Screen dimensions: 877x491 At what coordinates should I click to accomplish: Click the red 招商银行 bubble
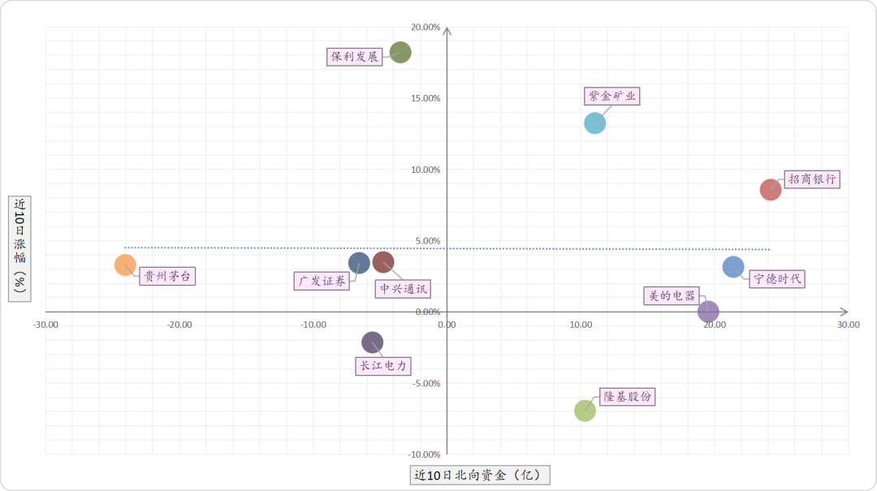[770, 190]
